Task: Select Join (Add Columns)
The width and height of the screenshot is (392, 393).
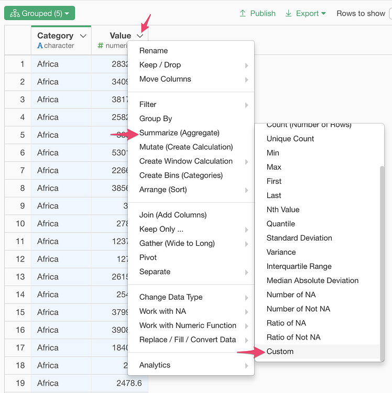Action: tap(191, 215)
